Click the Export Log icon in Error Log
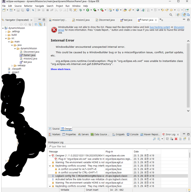 pos(155,139)
